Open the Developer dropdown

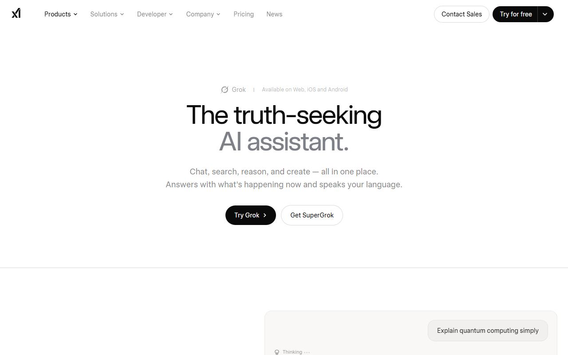(155, 14)
